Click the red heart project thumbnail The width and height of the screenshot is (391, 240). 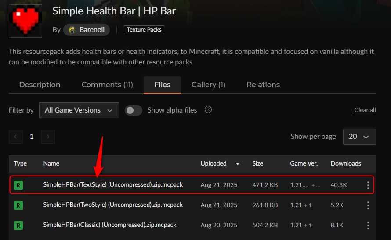coord(25,21)
